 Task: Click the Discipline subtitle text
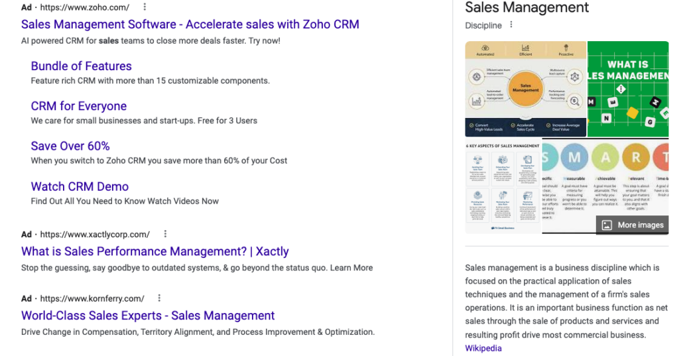point(483,26)
